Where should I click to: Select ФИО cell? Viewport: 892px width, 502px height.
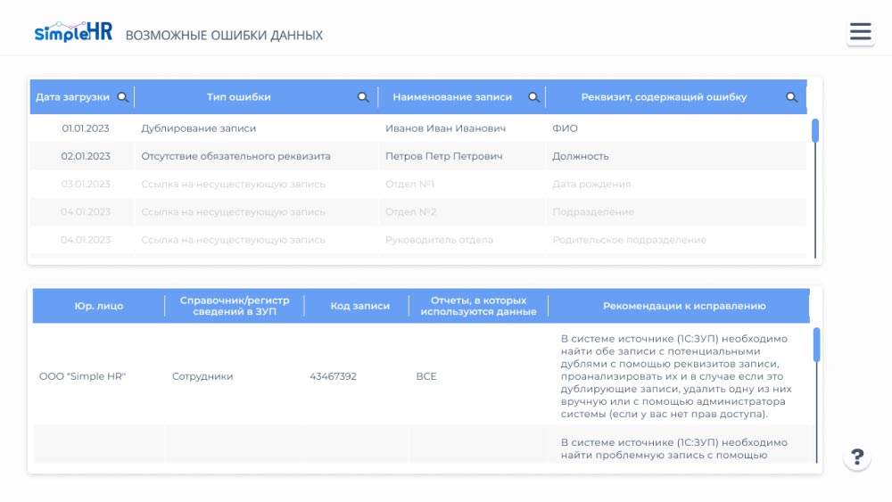(x=565, y=128)
